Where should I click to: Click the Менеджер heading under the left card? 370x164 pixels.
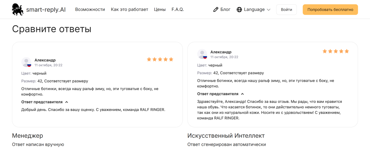tap(27, 135)
